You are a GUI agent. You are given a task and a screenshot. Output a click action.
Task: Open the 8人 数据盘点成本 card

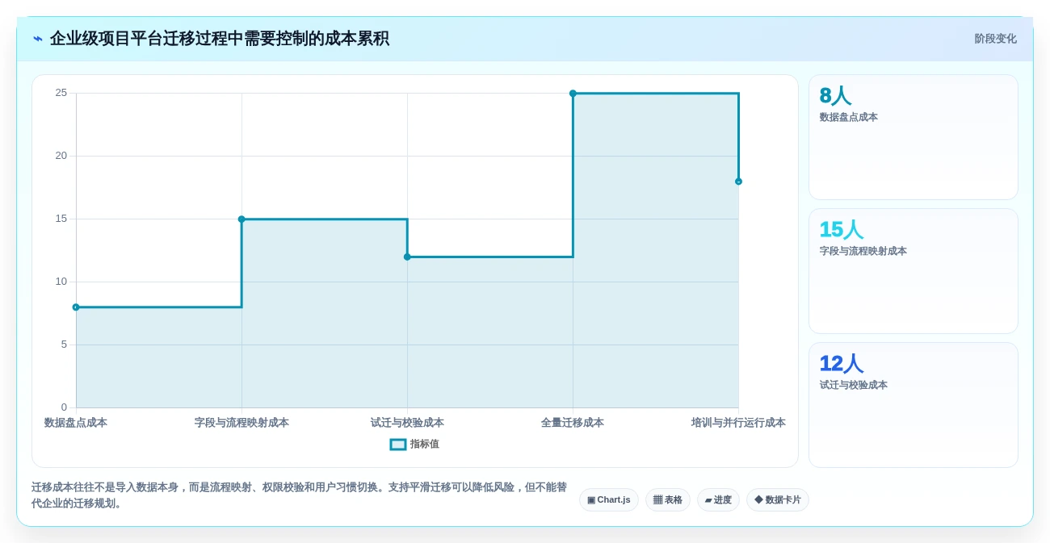pos(913,137)
